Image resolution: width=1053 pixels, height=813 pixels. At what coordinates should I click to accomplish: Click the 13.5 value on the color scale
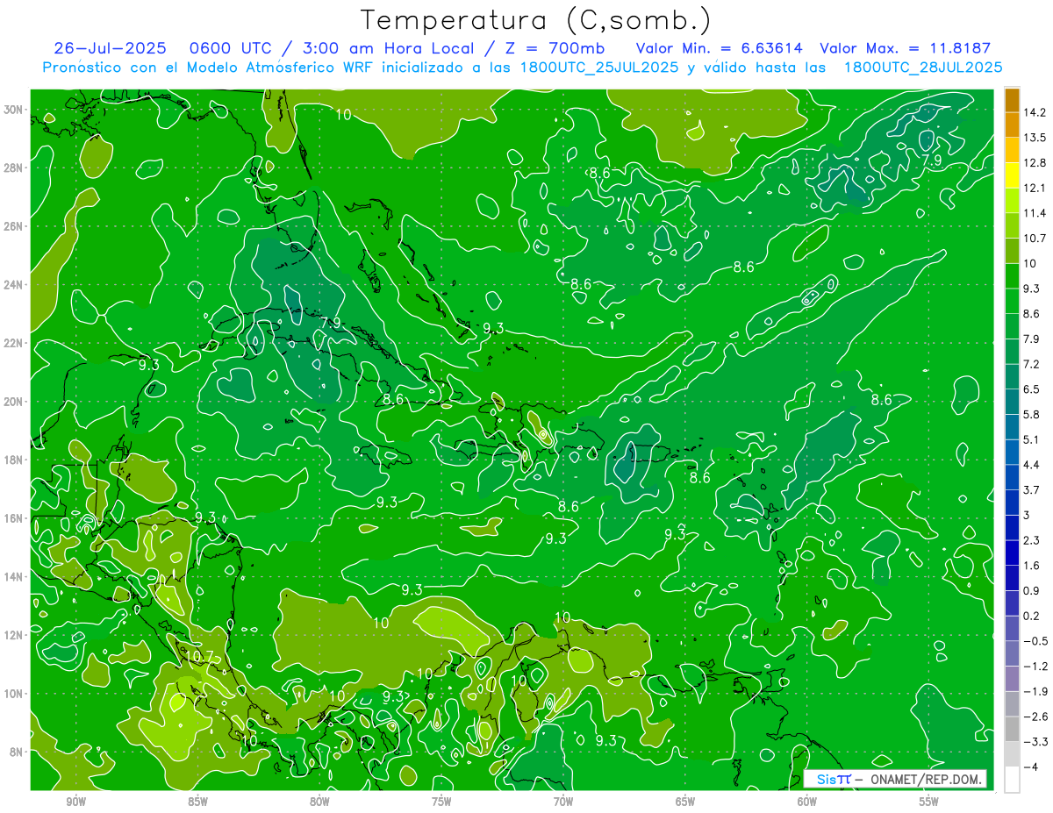pyautogui.click(x=1035, y=138)
